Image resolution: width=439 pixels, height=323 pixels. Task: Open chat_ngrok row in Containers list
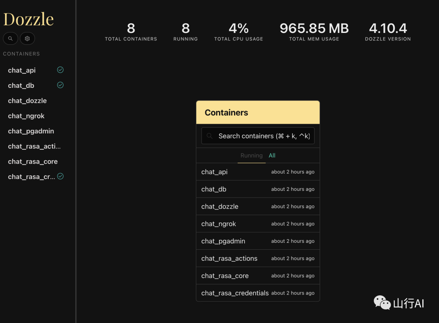(258, 224)
